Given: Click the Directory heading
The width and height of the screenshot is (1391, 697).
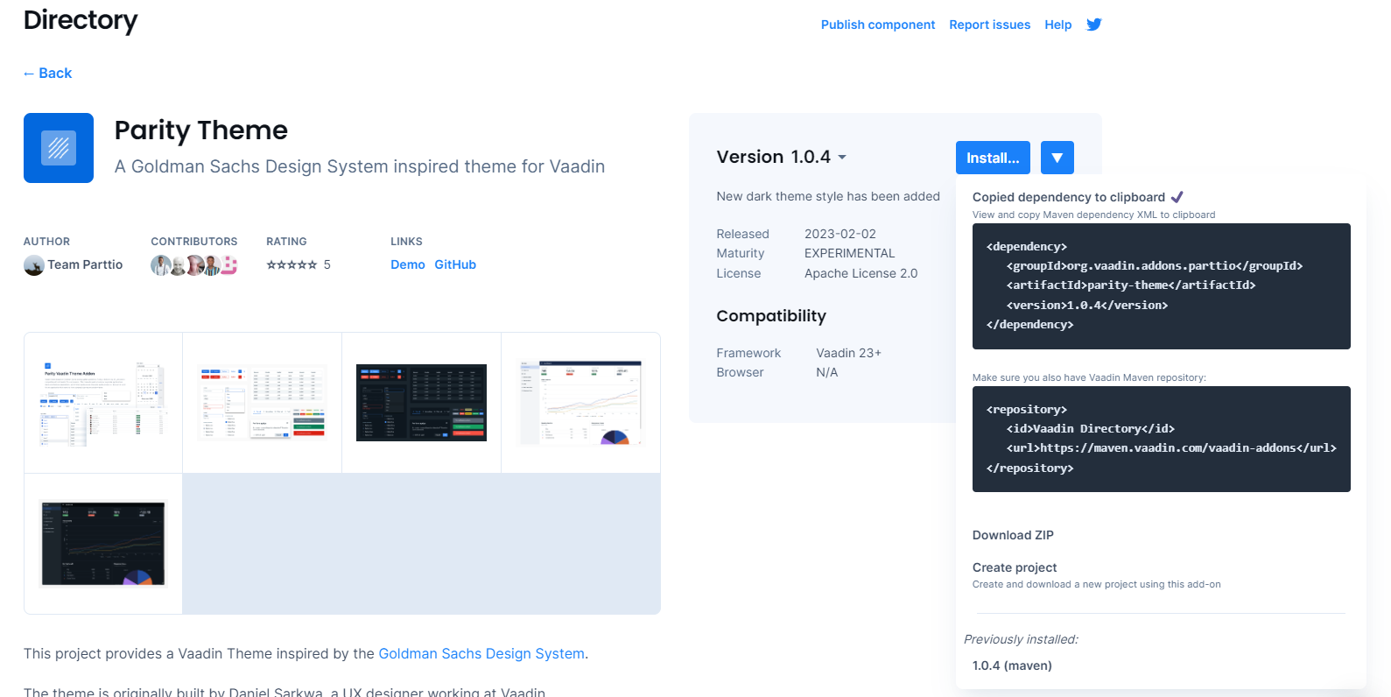Looking at the screenshot, I should point(81,20).
